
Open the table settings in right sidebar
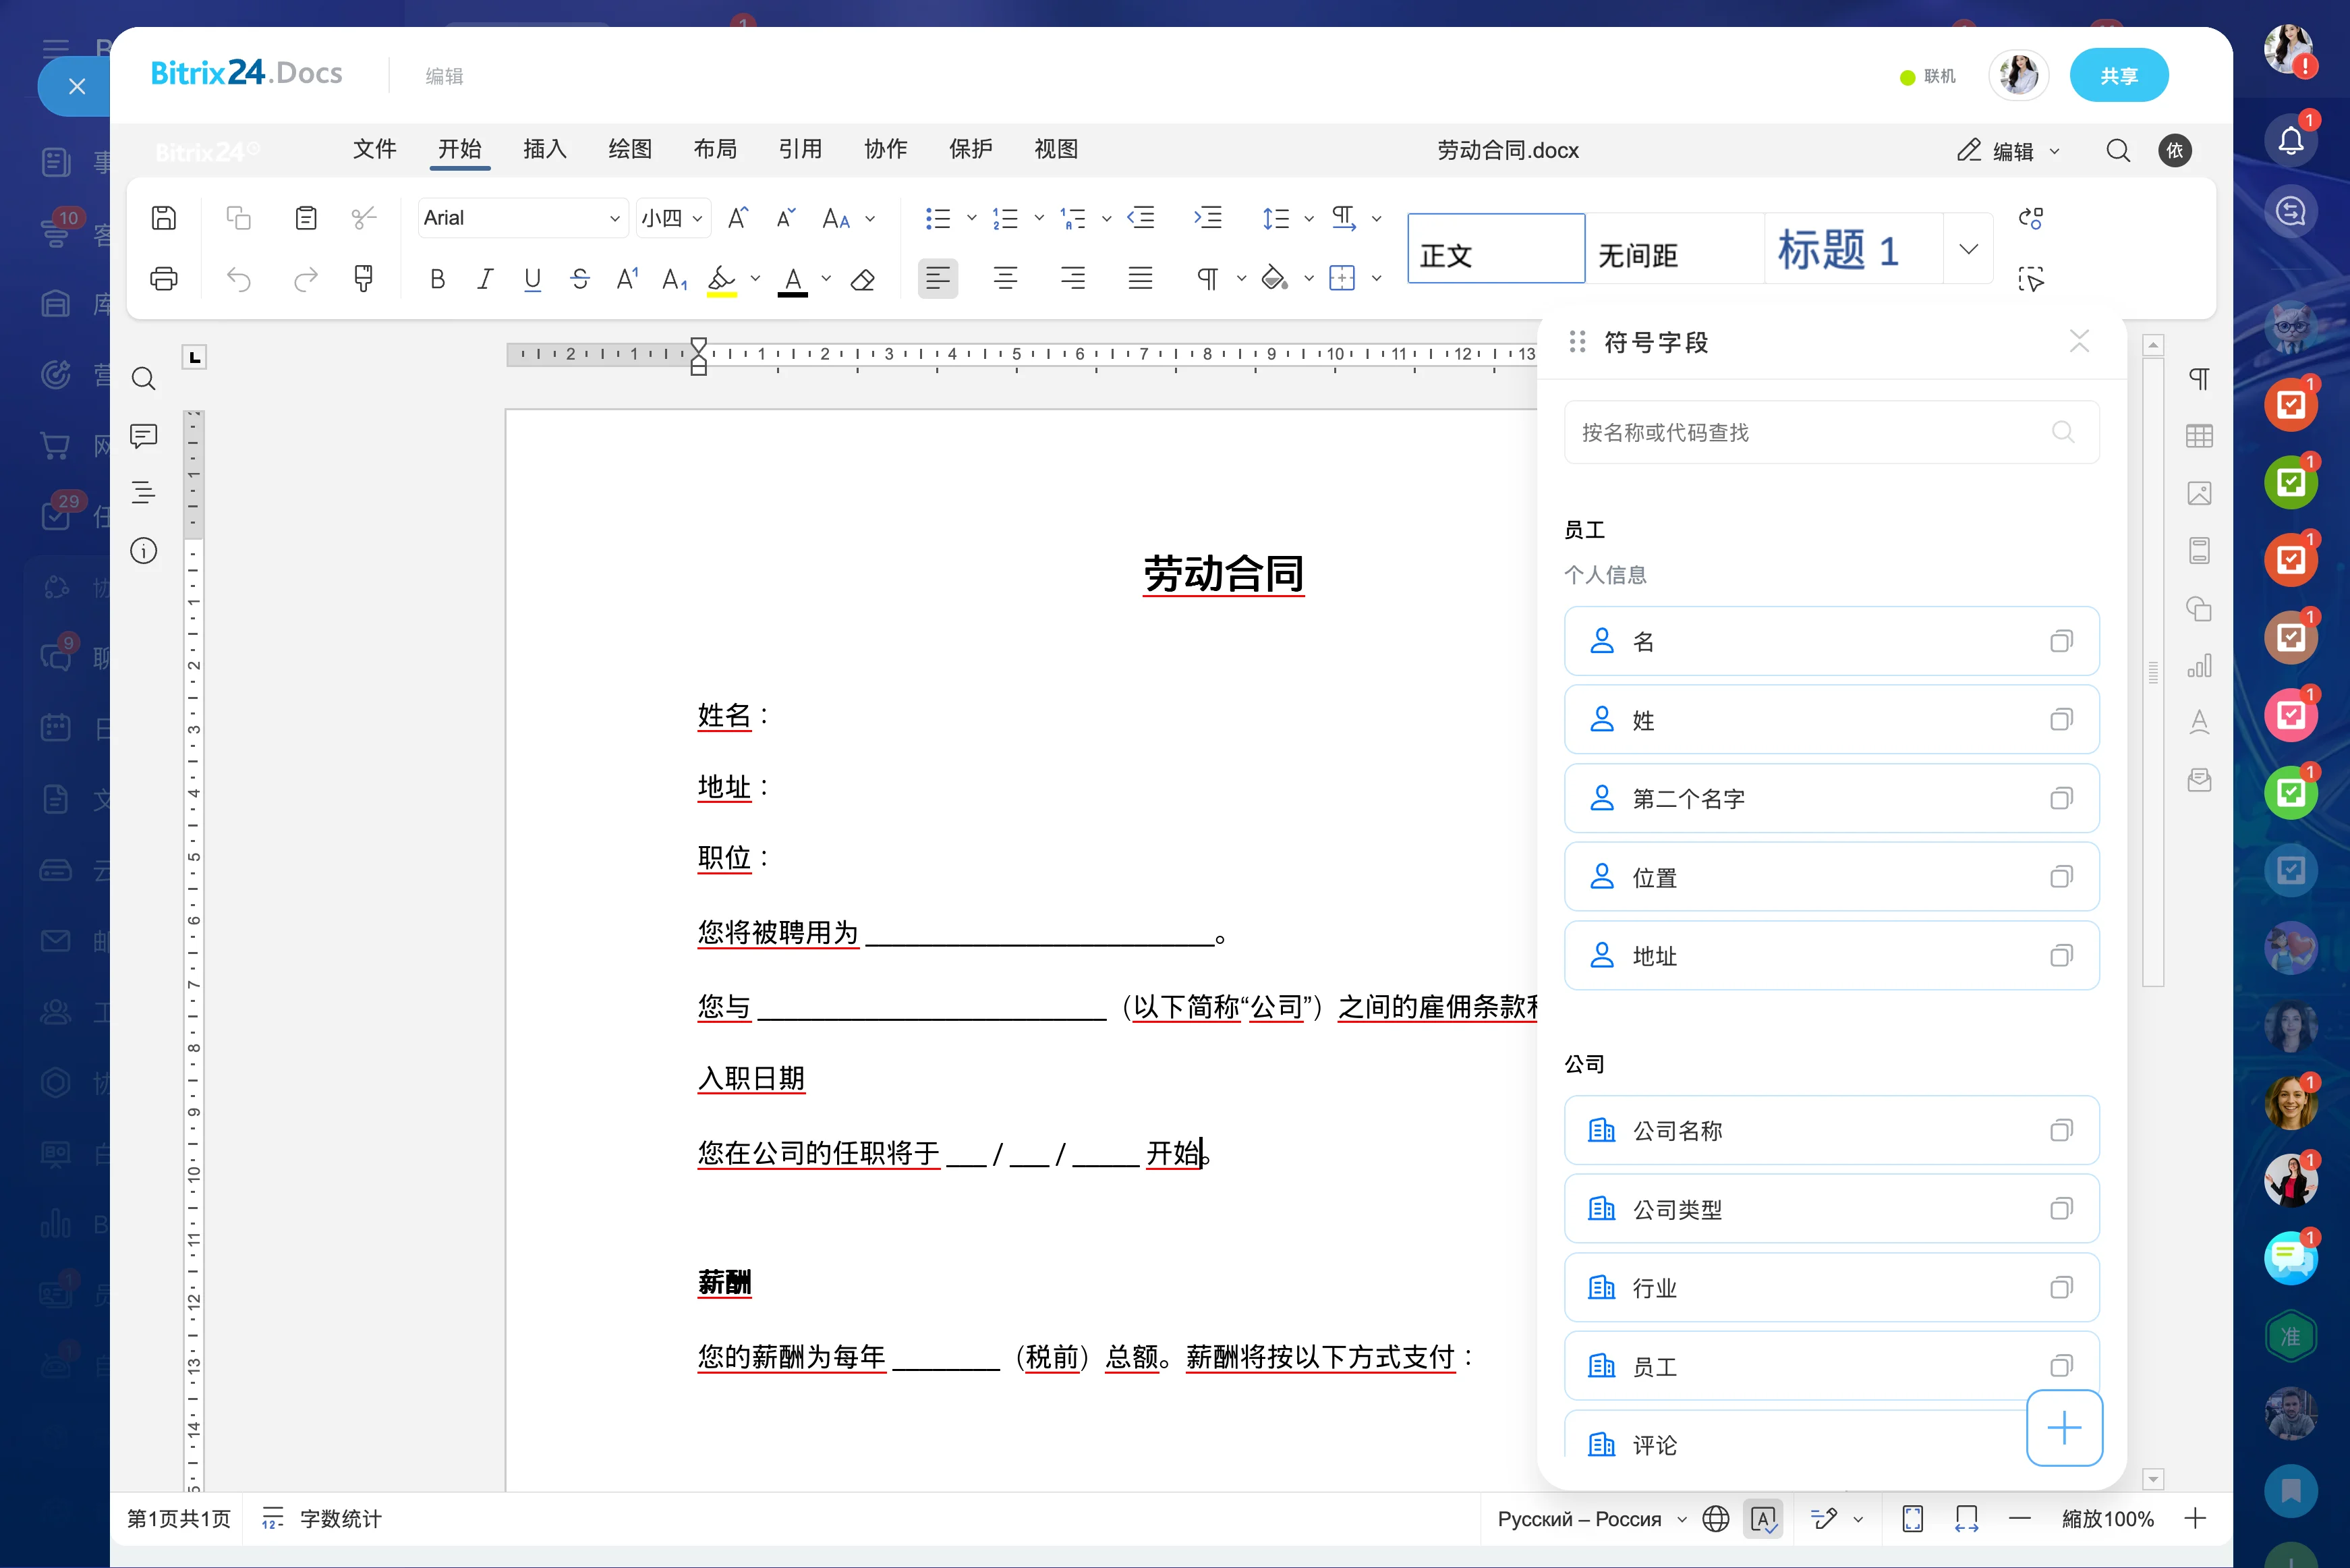pos(2199,436)
